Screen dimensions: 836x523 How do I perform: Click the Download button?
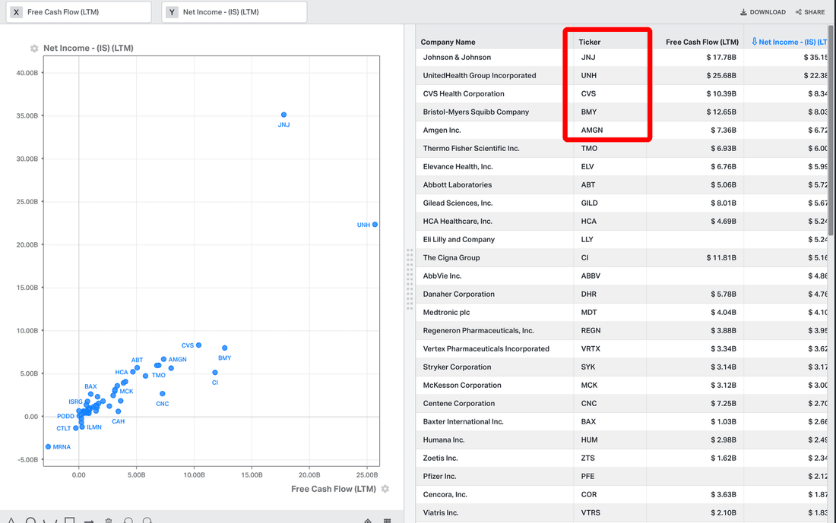click(763, 11)
